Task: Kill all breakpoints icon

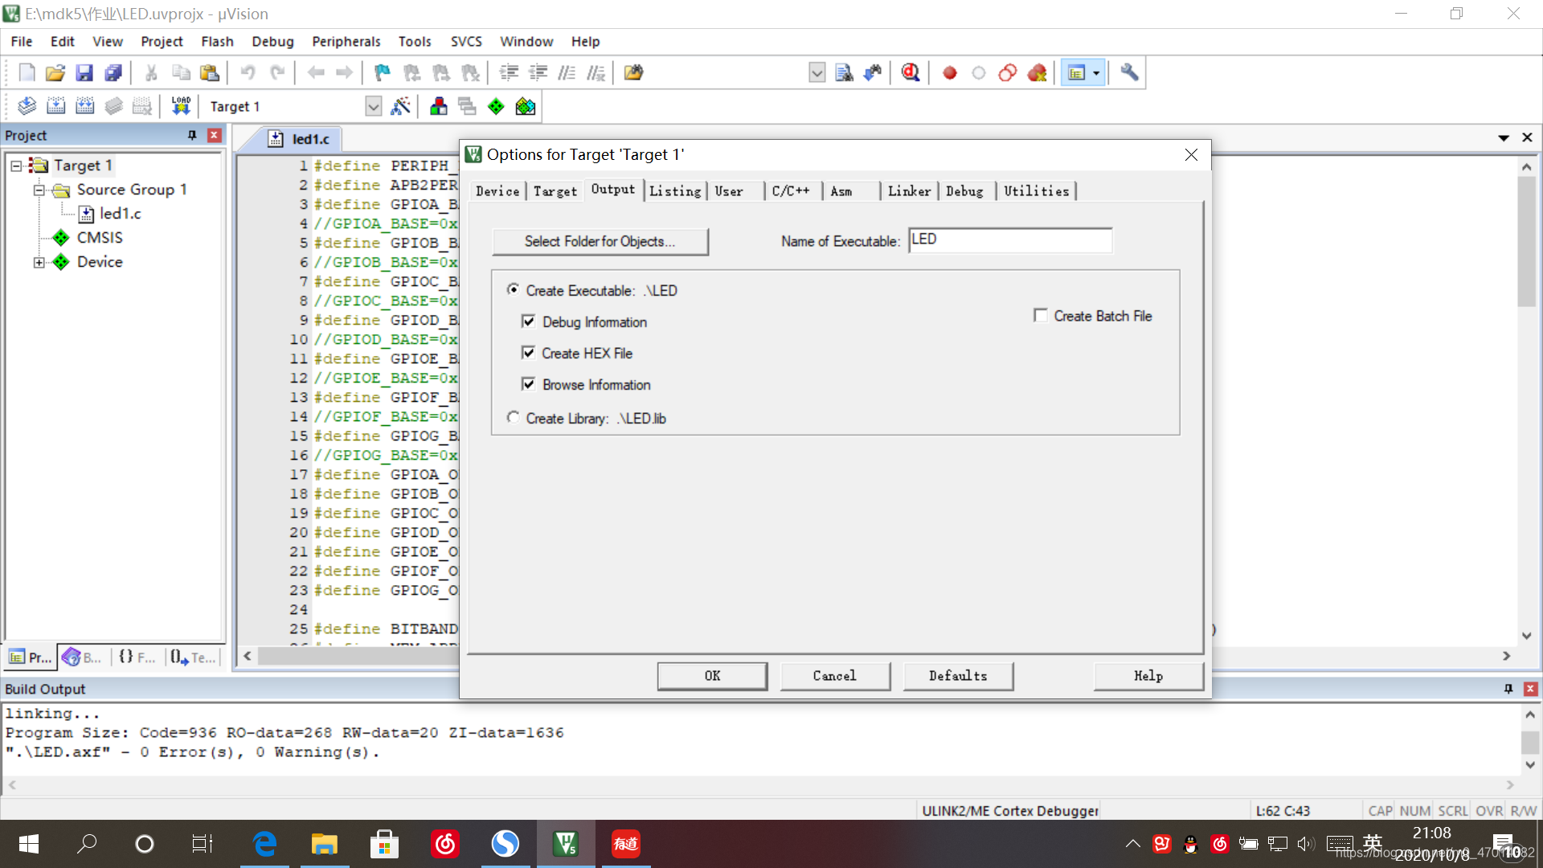Action: [x=1037, y=73]
